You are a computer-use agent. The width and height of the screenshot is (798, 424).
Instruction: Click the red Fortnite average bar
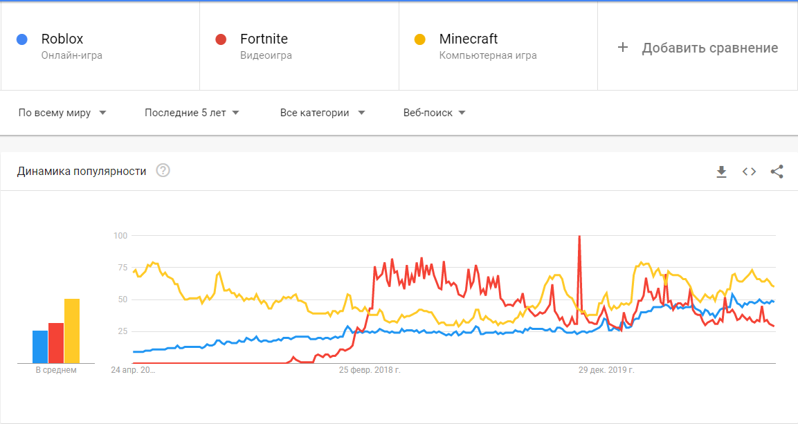[x=56, y=343]
